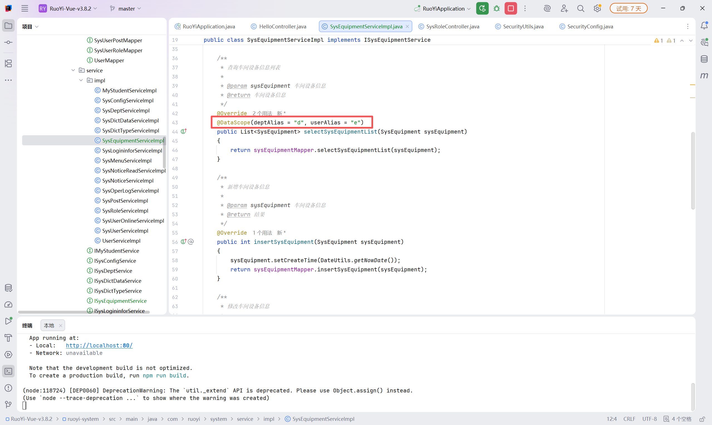Open Notifications bell on right sidebar
712x425 pixels.
click(x=704, y=26)
